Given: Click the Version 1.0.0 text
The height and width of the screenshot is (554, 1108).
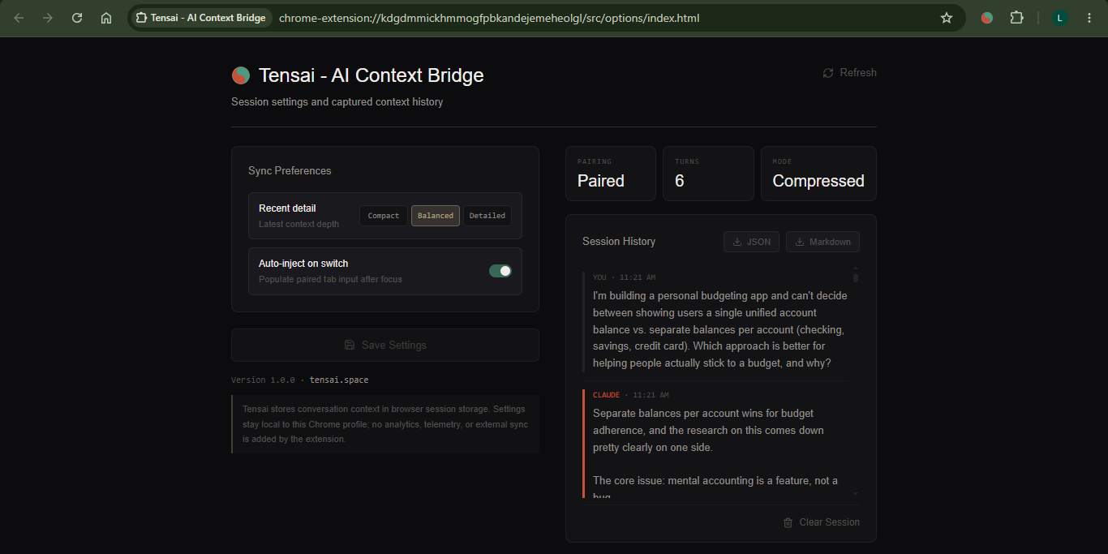Looking at the screenshot, I should [x=264, y=380].
